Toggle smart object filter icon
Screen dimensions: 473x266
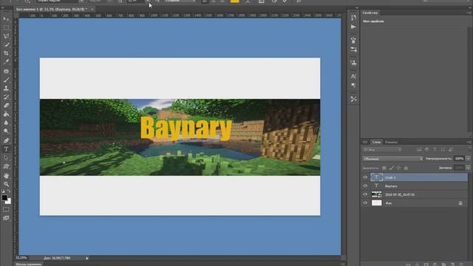[x=451, y=149]
